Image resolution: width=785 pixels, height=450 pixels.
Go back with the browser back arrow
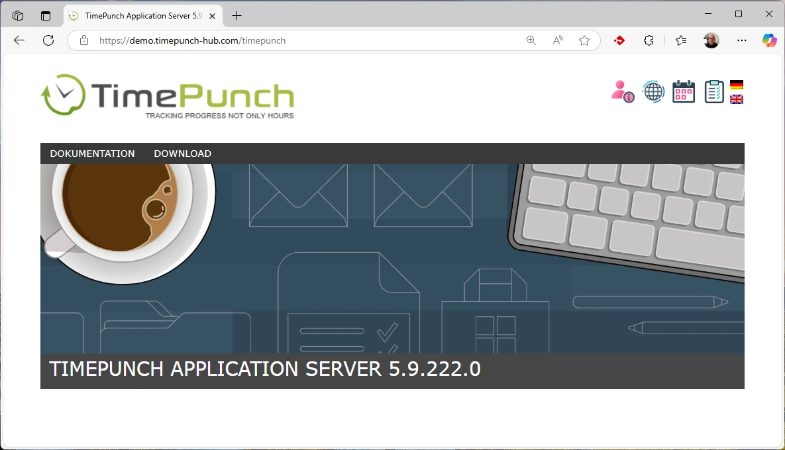[x=19, y=40]
